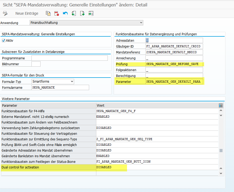
Task: Click the Programmname input field
Action: coord(69,58)
